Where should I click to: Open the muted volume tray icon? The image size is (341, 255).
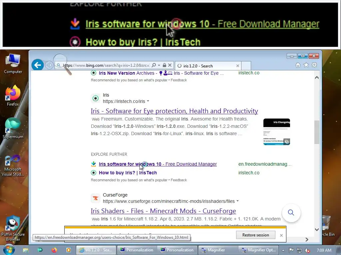click(307, 250)
